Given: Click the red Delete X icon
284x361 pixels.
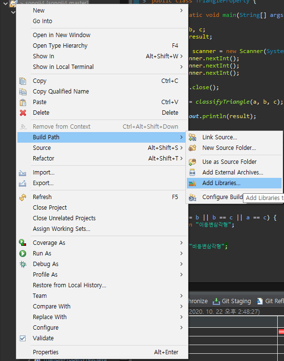Looking at the screenshot, I should tap(23, 113).
